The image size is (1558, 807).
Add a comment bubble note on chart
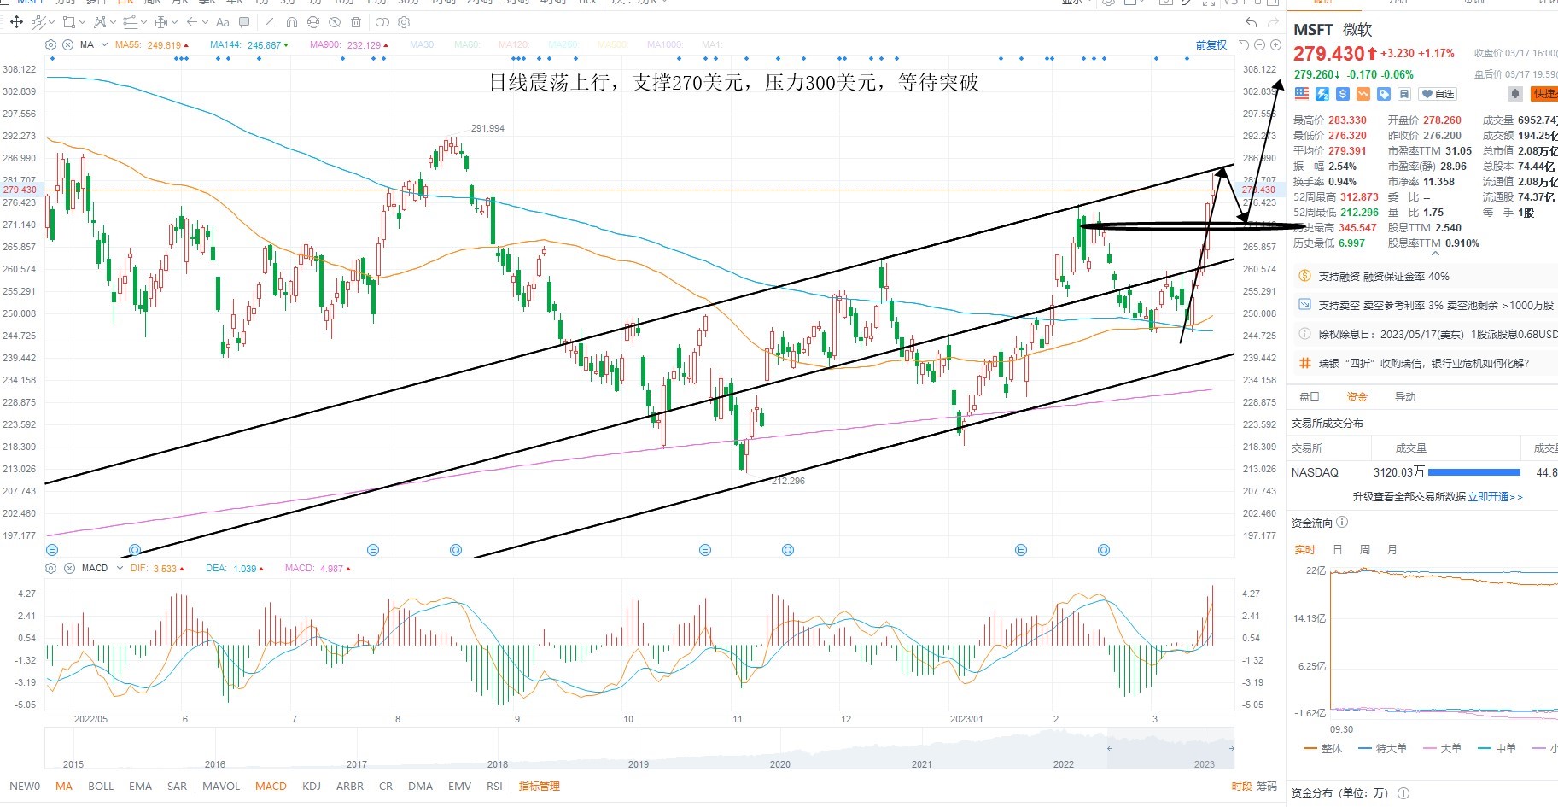244,22
